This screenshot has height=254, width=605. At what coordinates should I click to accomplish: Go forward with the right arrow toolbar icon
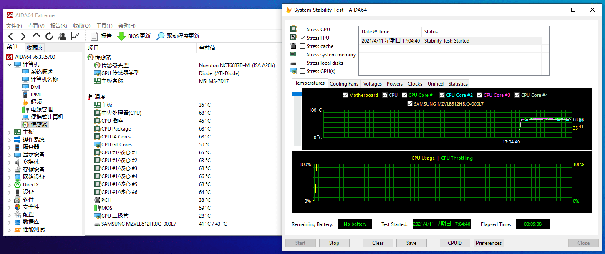(23, 36)
